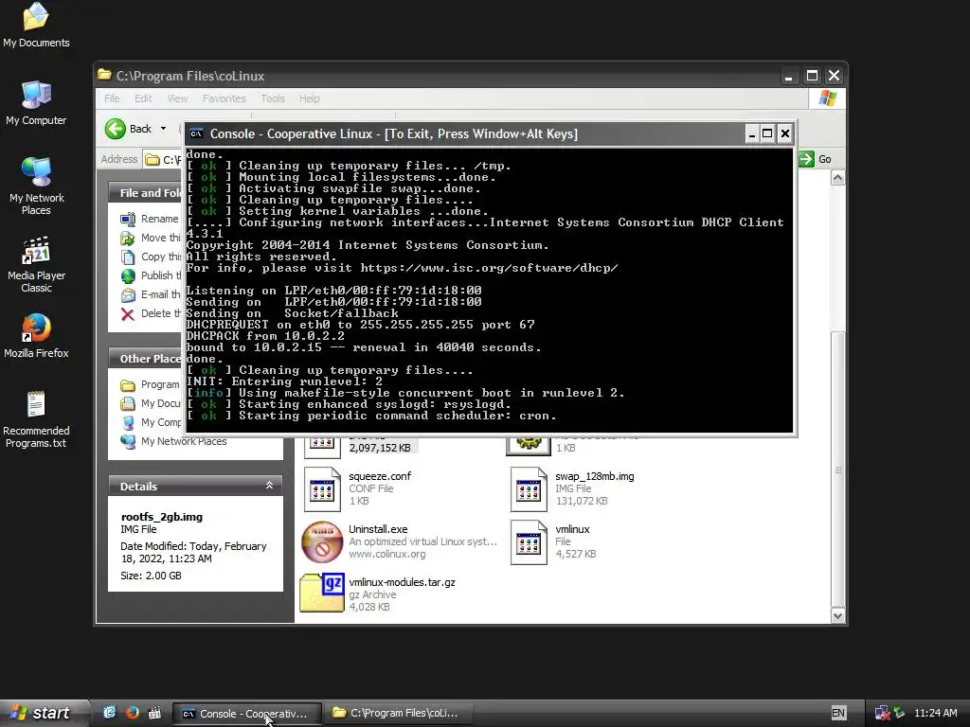Open My Computer desktop icon
The image size is (970, 727).
coord(36,95)
